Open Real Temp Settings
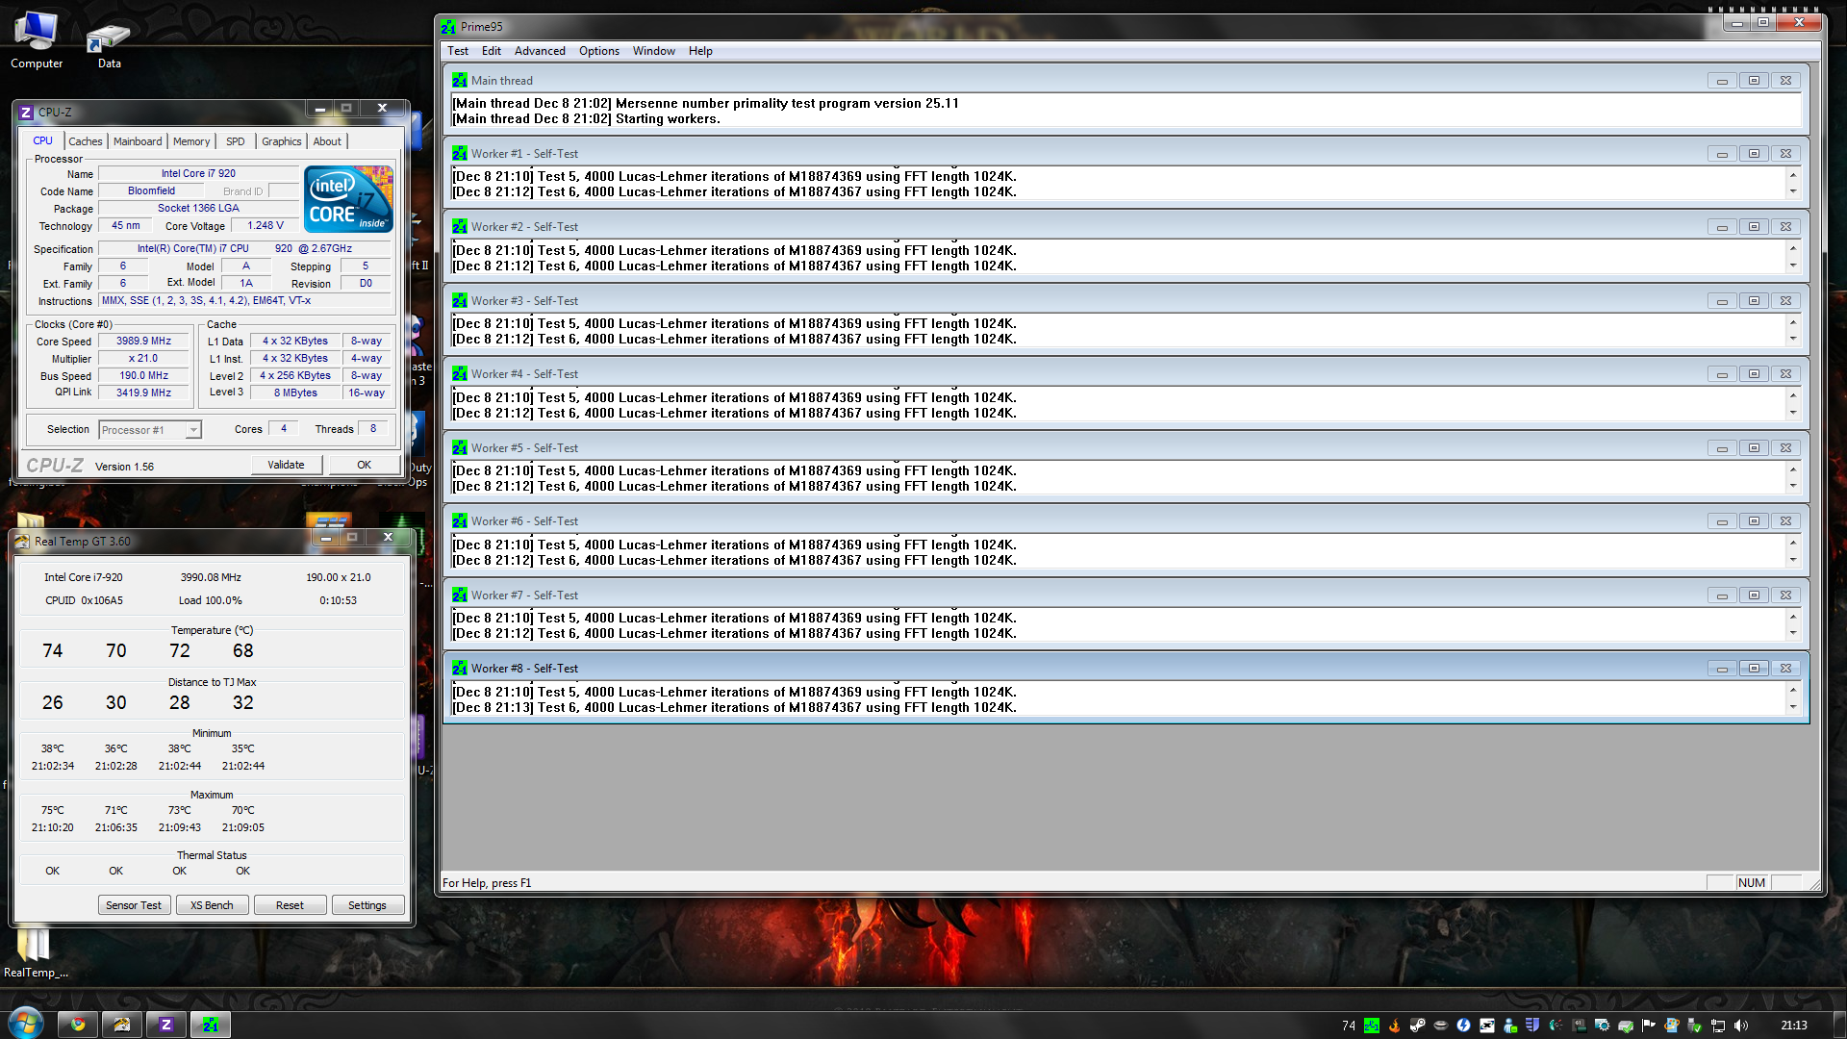This screenshot has width=1847, height=1039. coord(367,905)
